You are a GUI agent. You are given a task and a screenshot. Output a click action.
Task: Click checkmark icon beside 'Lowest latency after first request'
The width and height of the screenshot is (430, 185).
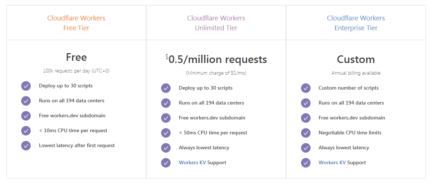click(x=26, y=145)
